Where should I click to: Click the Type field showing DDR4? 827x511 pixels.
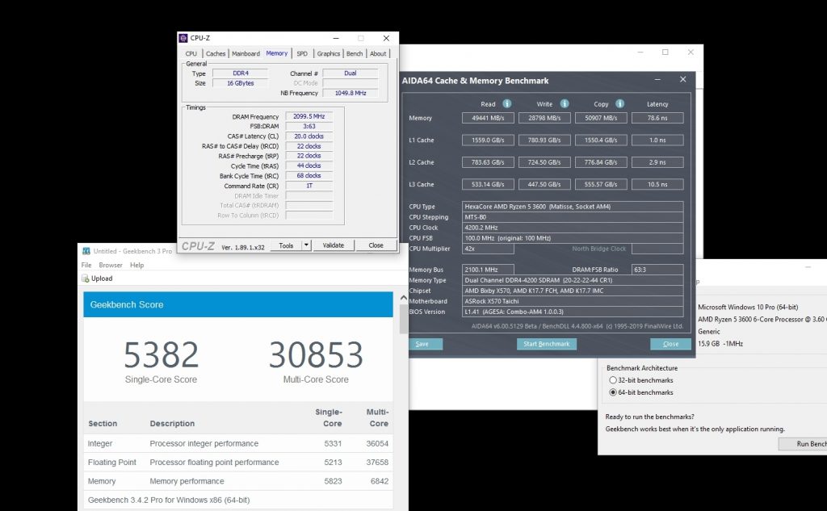241,73
